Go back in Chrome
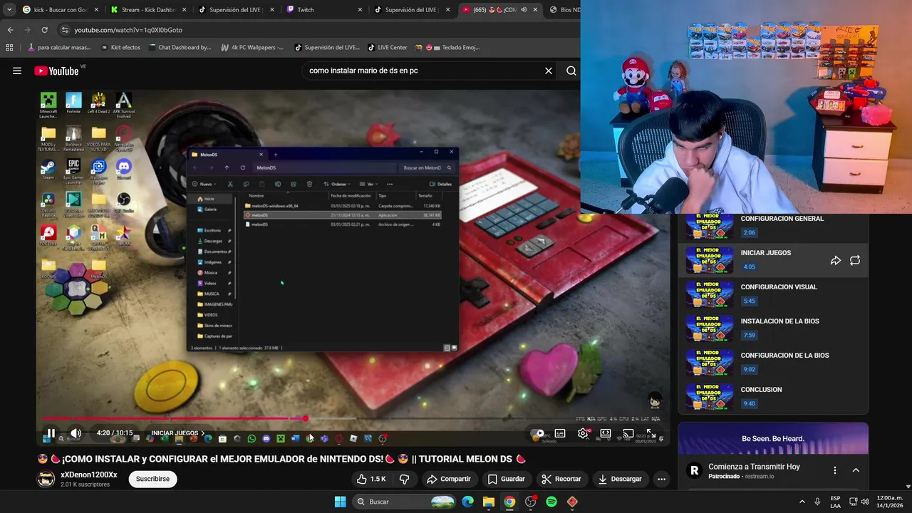The width and height of the screenshot is (912, 513). click(x=10, y=30)
